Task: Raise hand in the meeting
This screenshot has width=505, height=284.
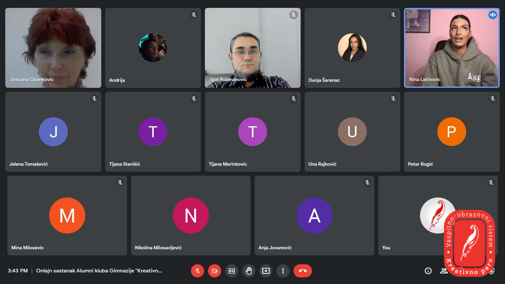Action: pos(249,271)
